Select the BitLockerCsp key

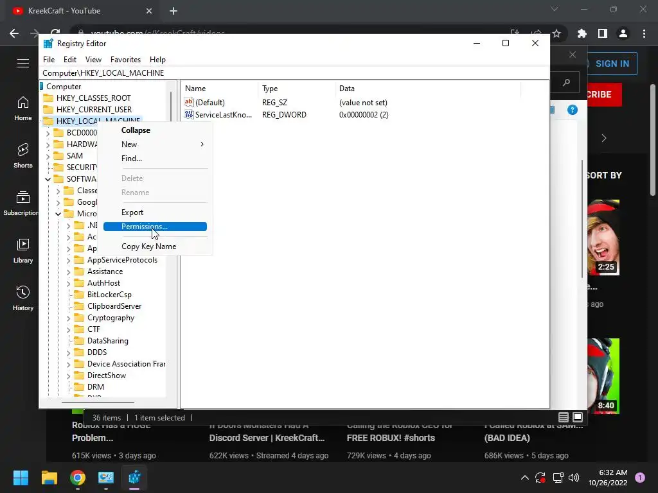109,295
